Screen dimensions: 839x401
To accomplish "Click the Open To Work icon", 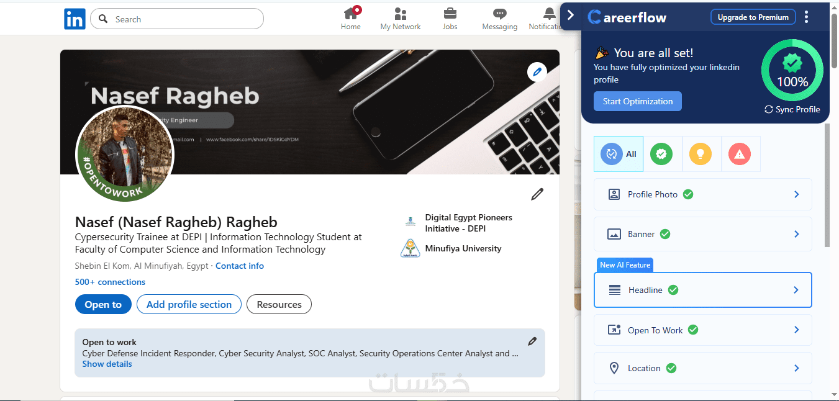I will click(x=614, y=330).
